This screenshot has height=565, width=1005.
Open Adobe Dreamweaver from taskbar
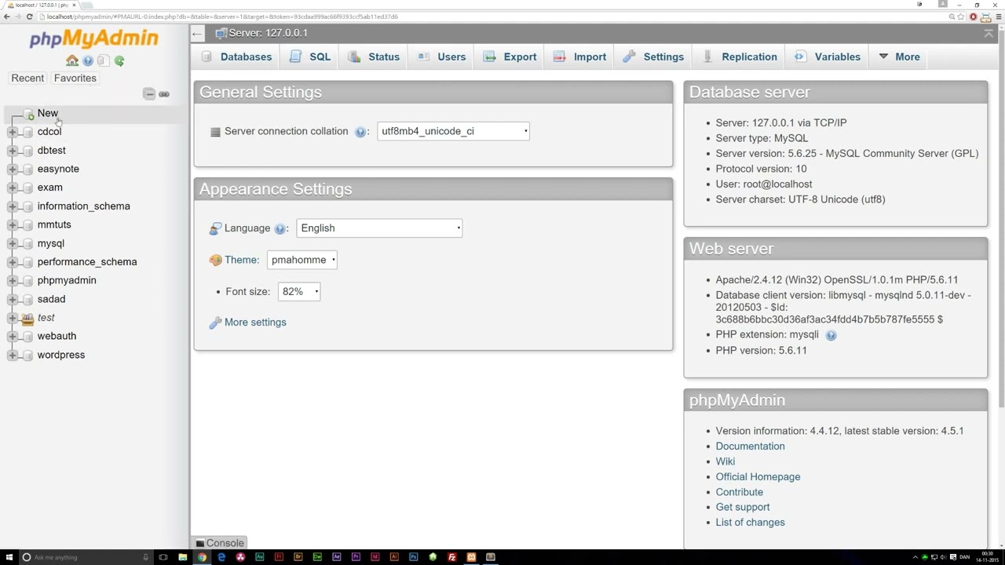pos(317,557)
